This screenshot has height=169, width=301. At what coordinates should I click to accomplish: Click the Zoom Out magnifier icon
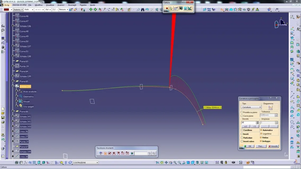179,162
